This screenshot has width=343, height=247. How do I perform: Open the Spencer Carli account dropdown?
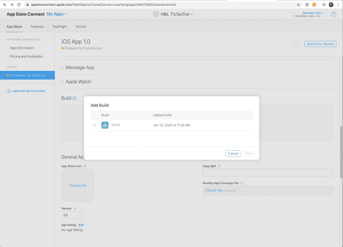click(x=313, y=13)
